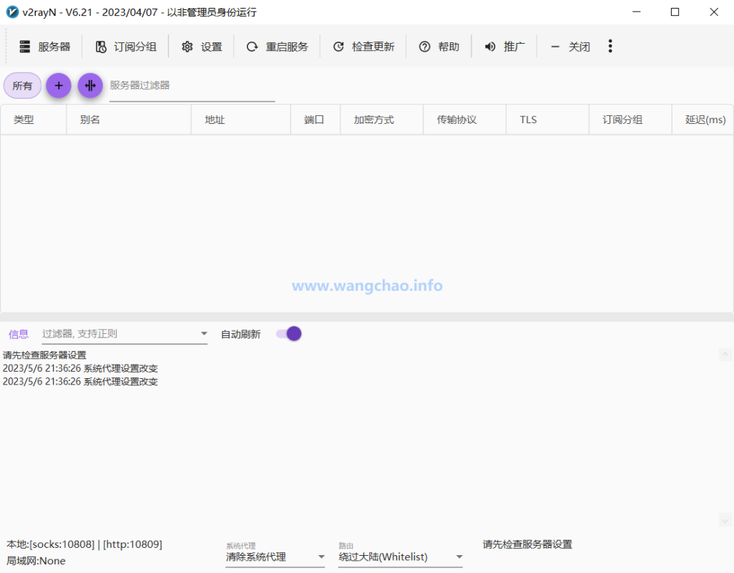Sort by the 传输协议 column header

[464, 120]
